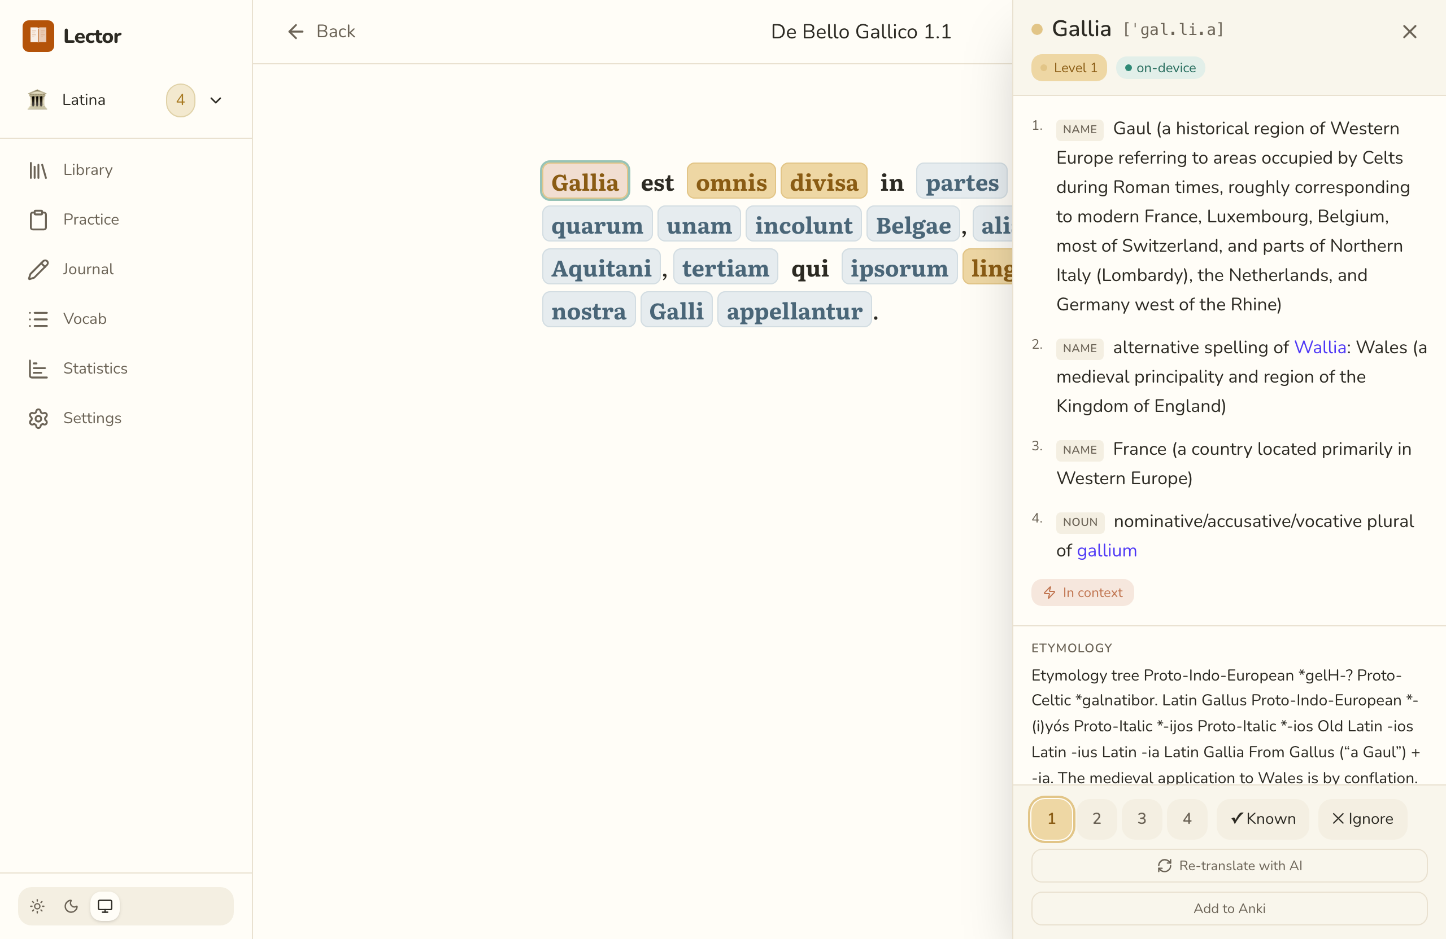This screenshot has height=939, width=1446.
Task: Set word familiarity level to 1
Action: tap(1051, 819)
